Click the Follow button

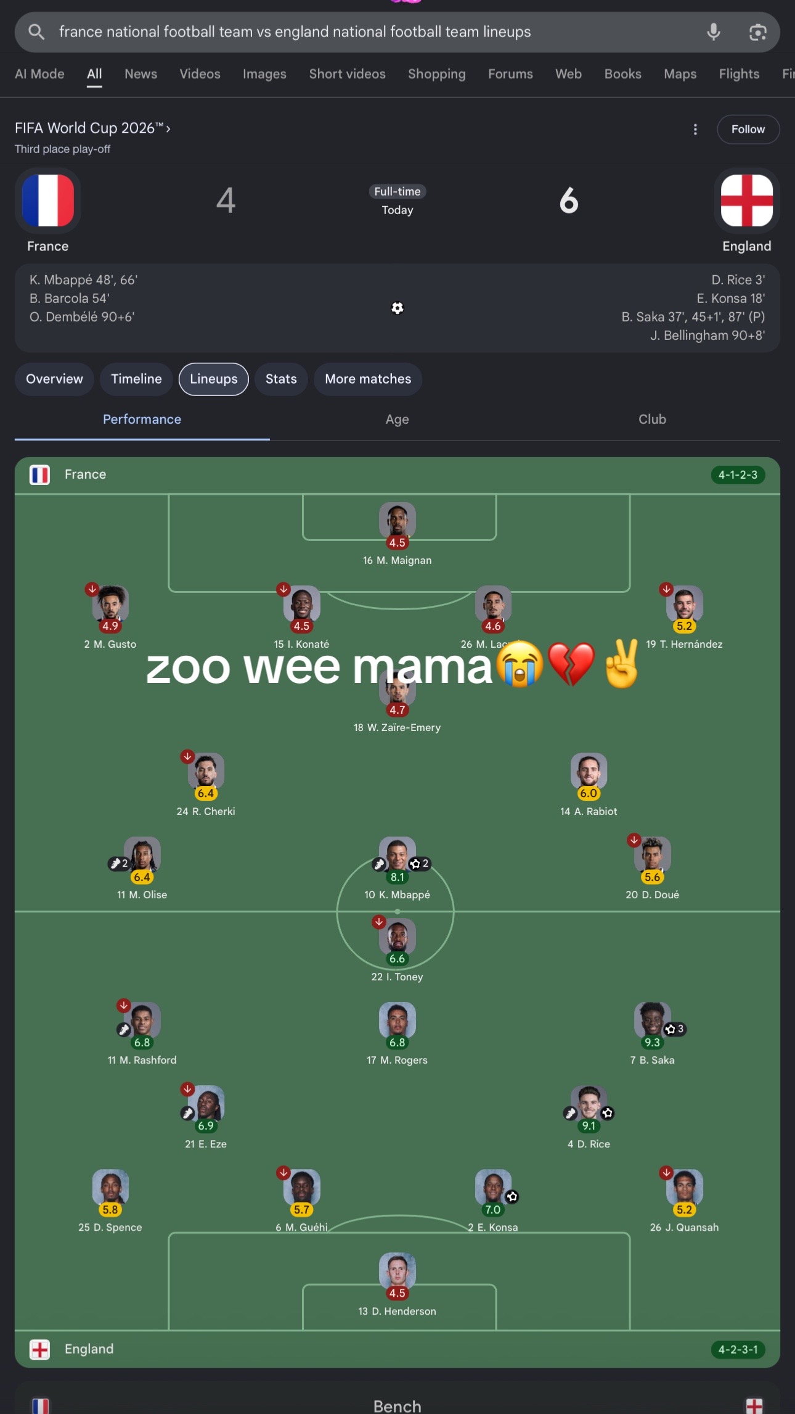click(x=748, y=129)
